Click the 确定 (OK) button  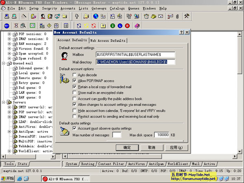[x=127, y=147]
